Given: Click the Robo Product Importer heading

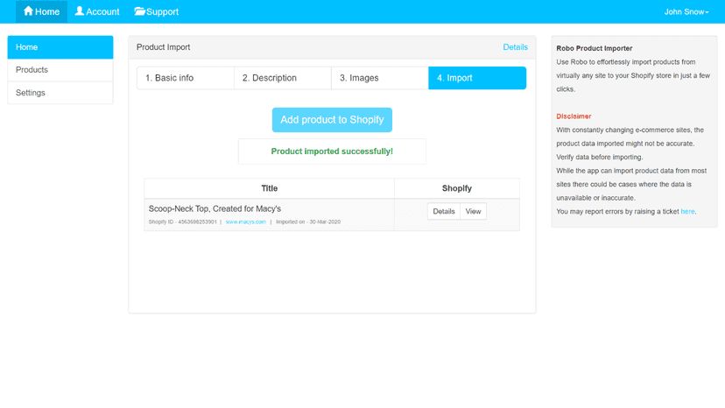Looking at the screenshot, I should tap(595, 48).
